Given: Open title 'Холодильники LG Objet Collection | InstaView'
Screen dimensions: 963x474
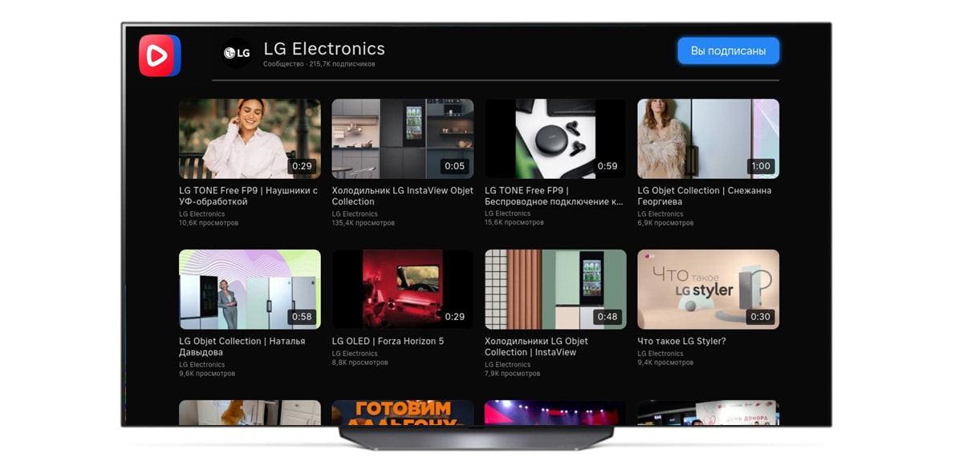Looking at the screenshot, I should point(536,347).
